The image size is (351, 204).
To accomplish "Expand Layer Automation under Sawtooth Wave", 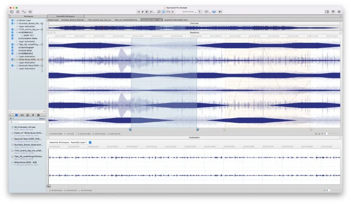I will (17, 69).
